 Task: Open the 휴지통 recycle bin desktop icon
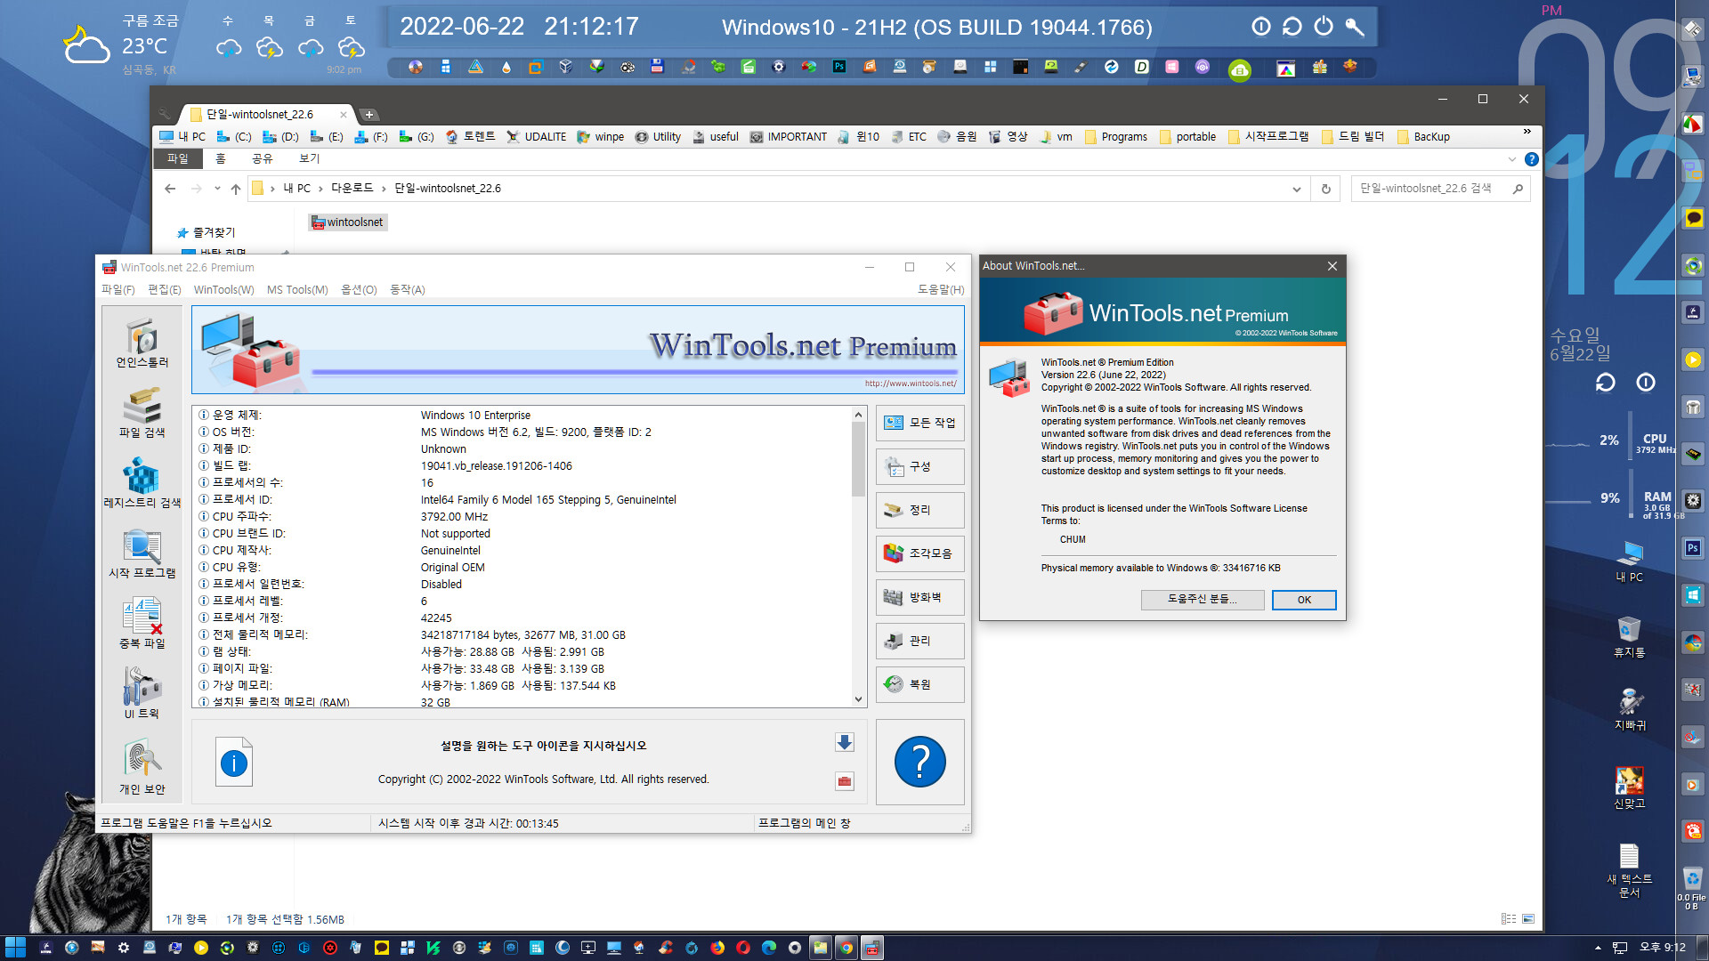click(x=1629, y=636)
